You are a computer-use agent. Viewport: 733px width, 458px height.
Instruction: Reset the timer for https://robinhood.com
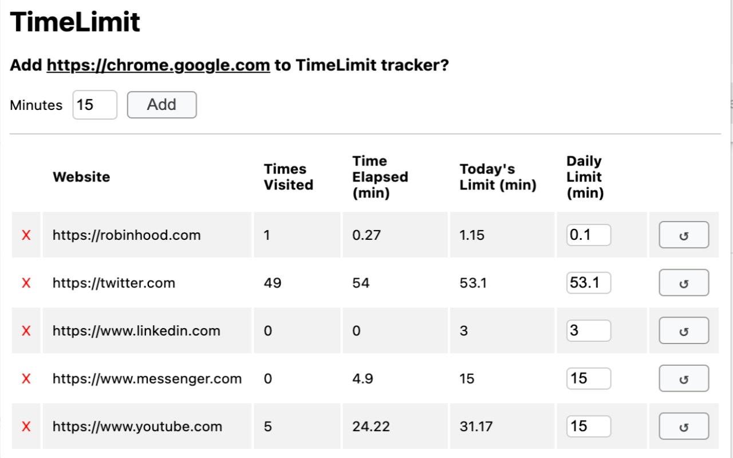tap(684, 235)
